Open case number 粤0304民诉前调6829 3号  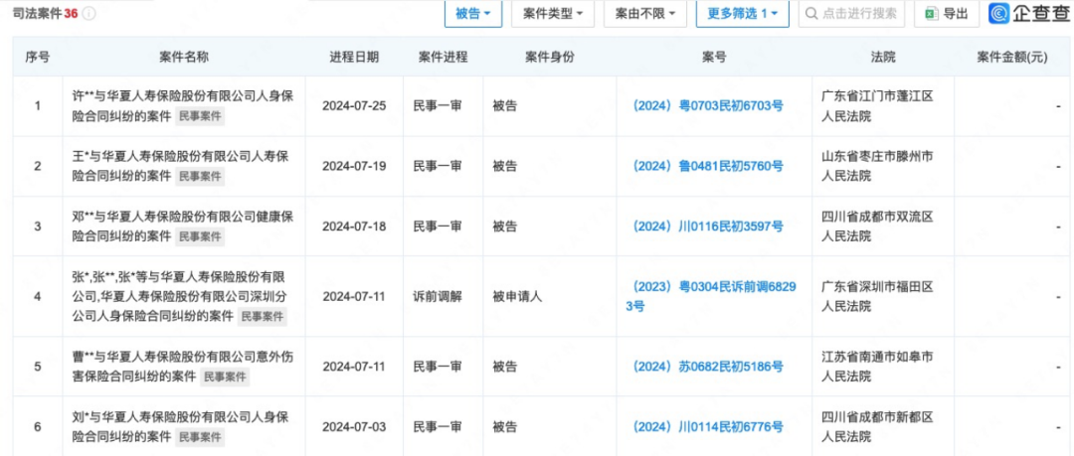[711, 296]
